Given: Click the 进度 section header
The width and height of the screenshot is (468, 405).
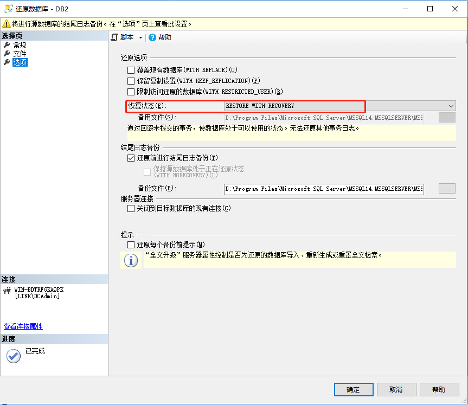Looking at the screenshot, I should tap(54, 339).
